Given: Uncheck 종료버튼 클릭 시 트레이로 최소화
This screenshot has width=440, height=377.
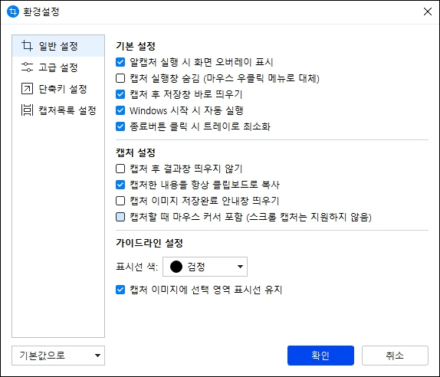Looking at the screenshot, I should (120, 126).
